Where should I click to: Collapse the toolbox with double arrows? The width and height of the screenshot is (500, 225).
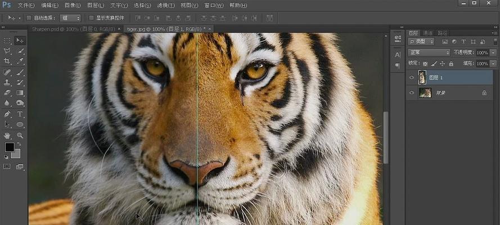tap(3, 28)
